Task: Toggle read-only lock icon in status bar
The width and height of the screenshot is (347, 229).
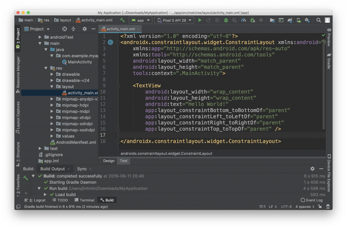Action: [320, 206]
